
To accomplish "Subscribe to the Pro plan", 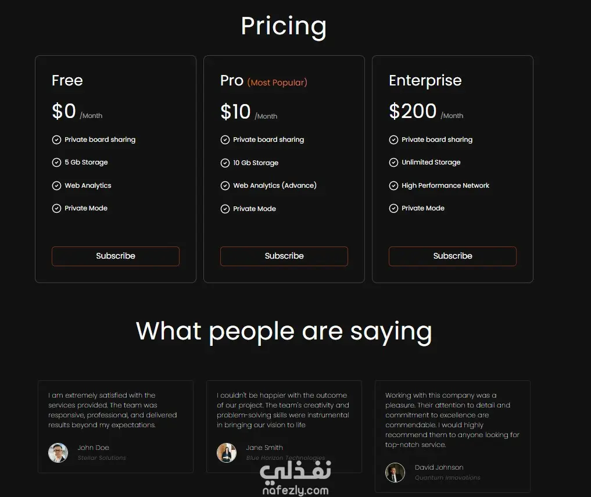I will [x=284, y=256].
